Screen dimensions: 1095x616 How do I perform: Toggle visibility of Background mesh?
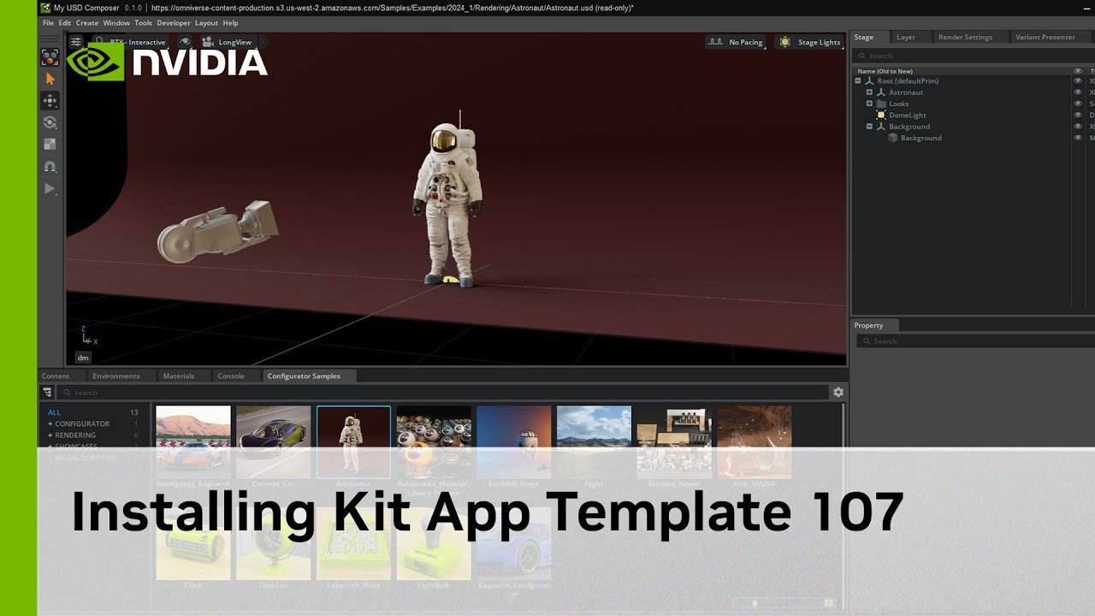[x=1078, y=138]
